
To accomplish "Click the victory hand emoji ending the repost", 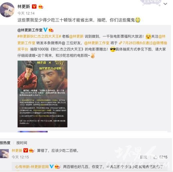I will click(x=93, y=56).
